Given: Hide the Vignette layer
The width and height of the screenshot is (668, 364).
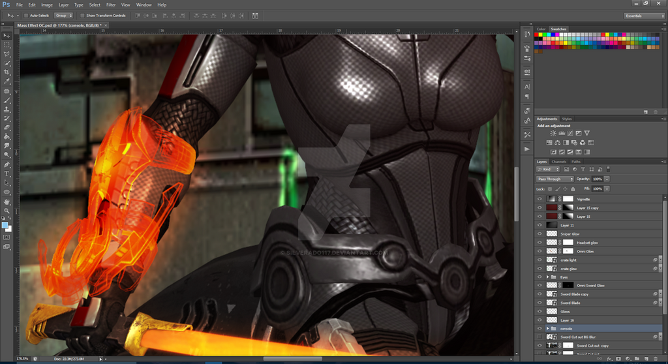Looking at the screenshot, I should click(539, 199).
